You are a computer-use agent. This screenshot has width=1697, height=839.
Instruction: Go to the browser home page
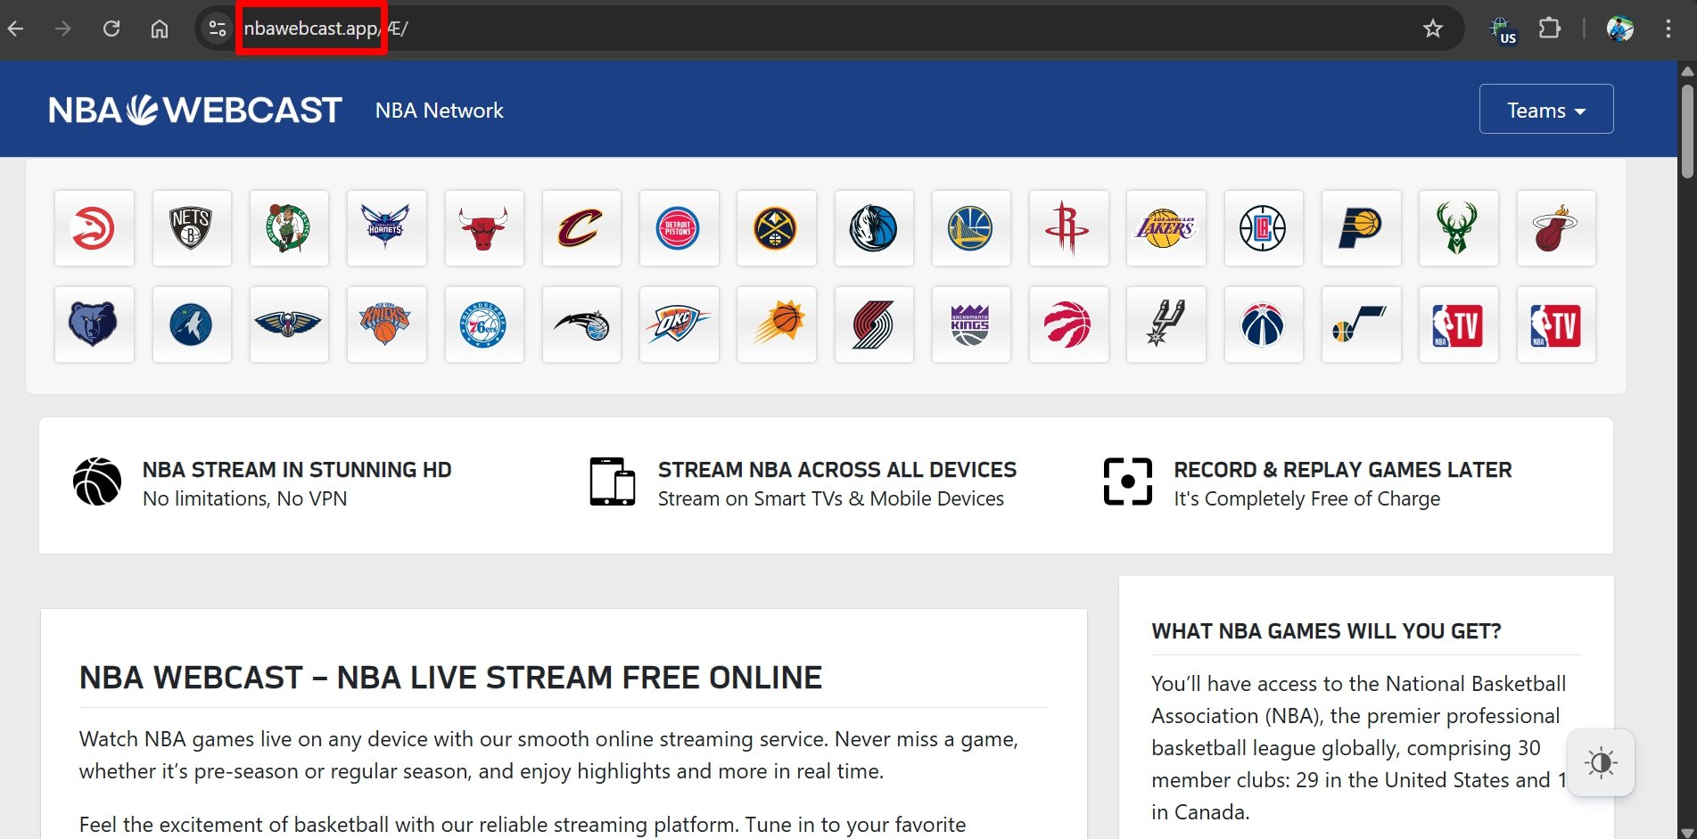(160, 29)
